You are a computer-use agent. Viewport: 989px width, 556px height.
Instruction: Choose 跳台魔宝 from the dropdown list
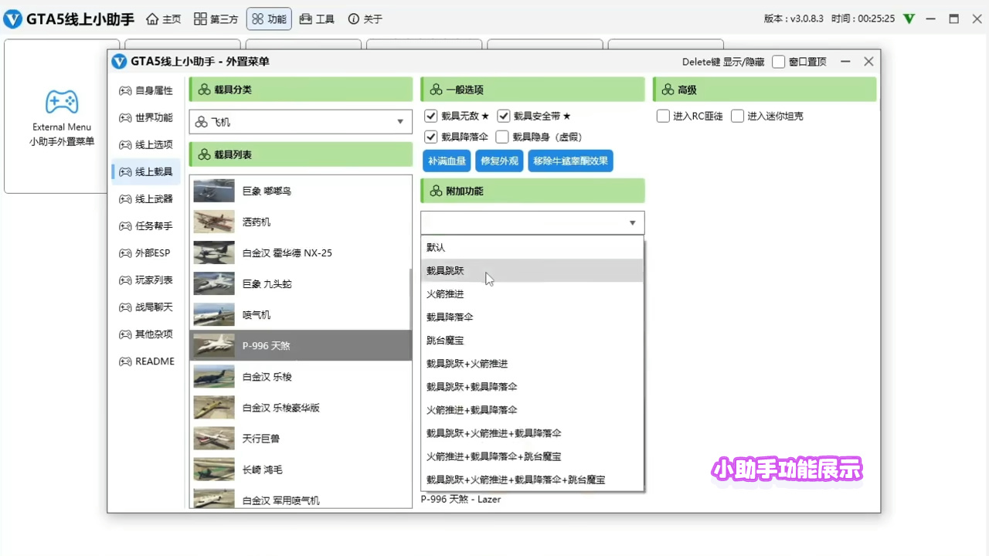coord(532,340)
